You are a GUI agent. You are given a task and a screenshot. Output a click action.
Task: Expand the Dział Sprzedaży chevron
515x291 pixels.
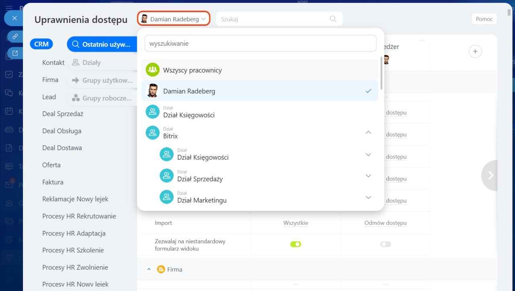click(368, 176)
